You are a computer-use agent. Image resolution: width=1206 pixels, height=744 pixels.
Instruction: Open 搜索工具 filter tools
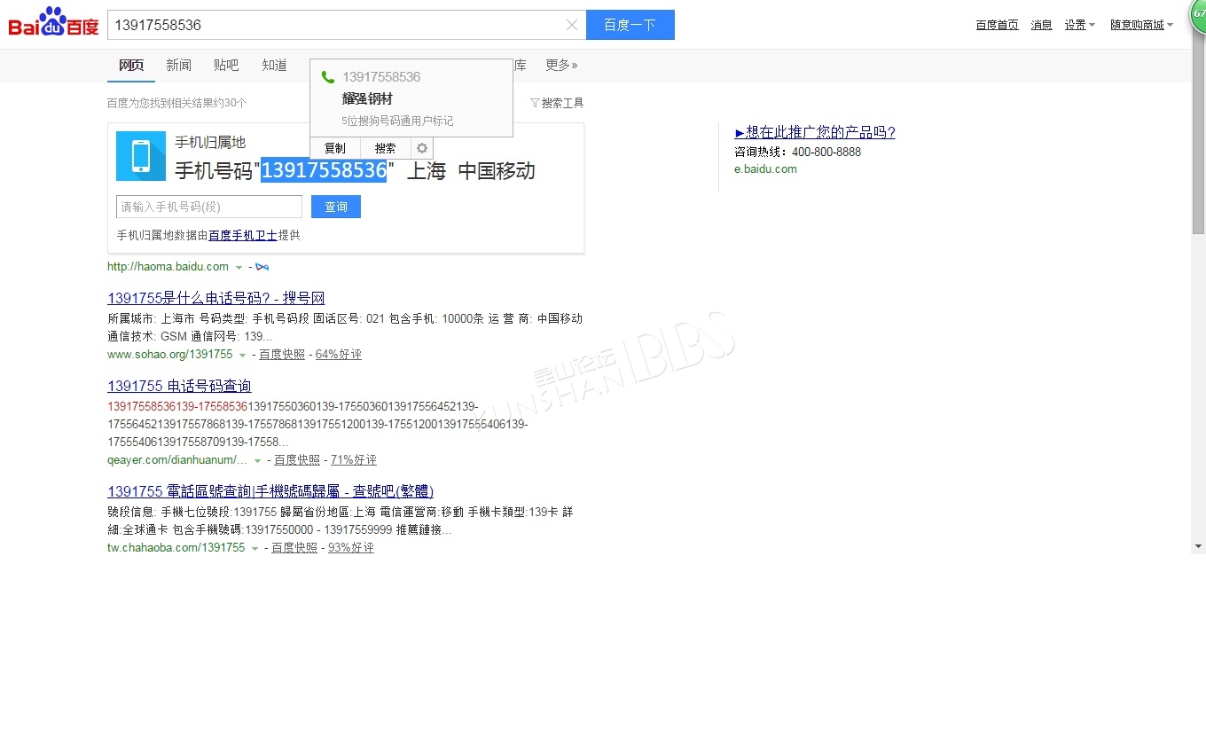[x=557, y=103]
